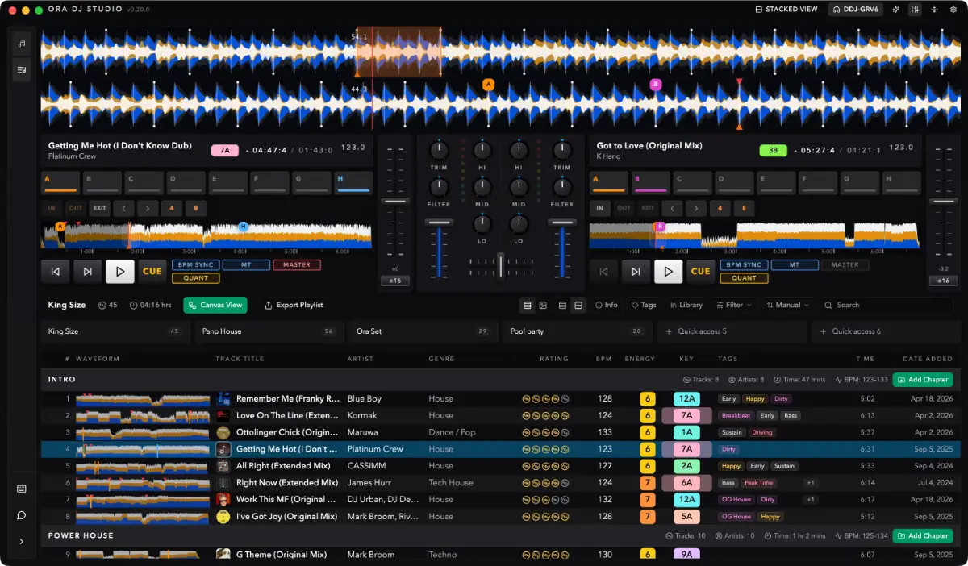
Task: Click the H cue marker on left overview waveform
Action: coord(243,227)
